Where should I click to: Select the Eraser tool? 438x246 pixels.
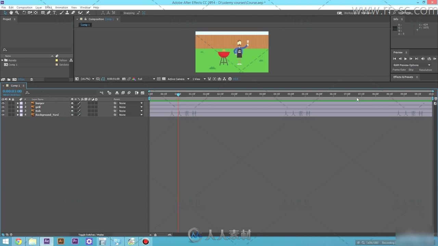click(x=73, y=13)
